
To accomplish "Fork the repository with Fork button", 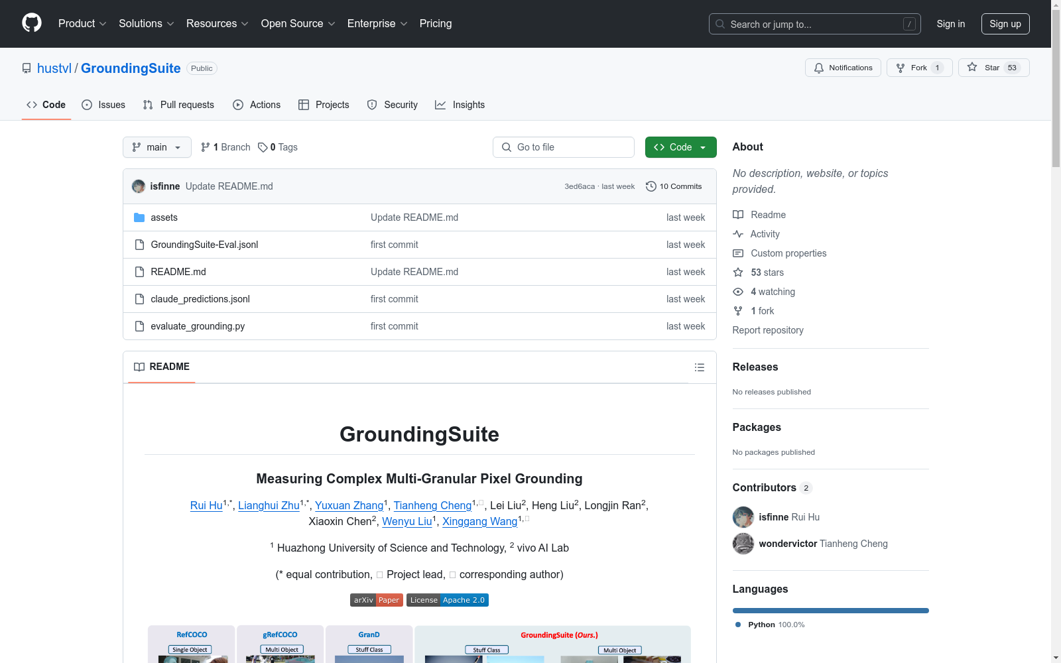I will tap(919, 68).
